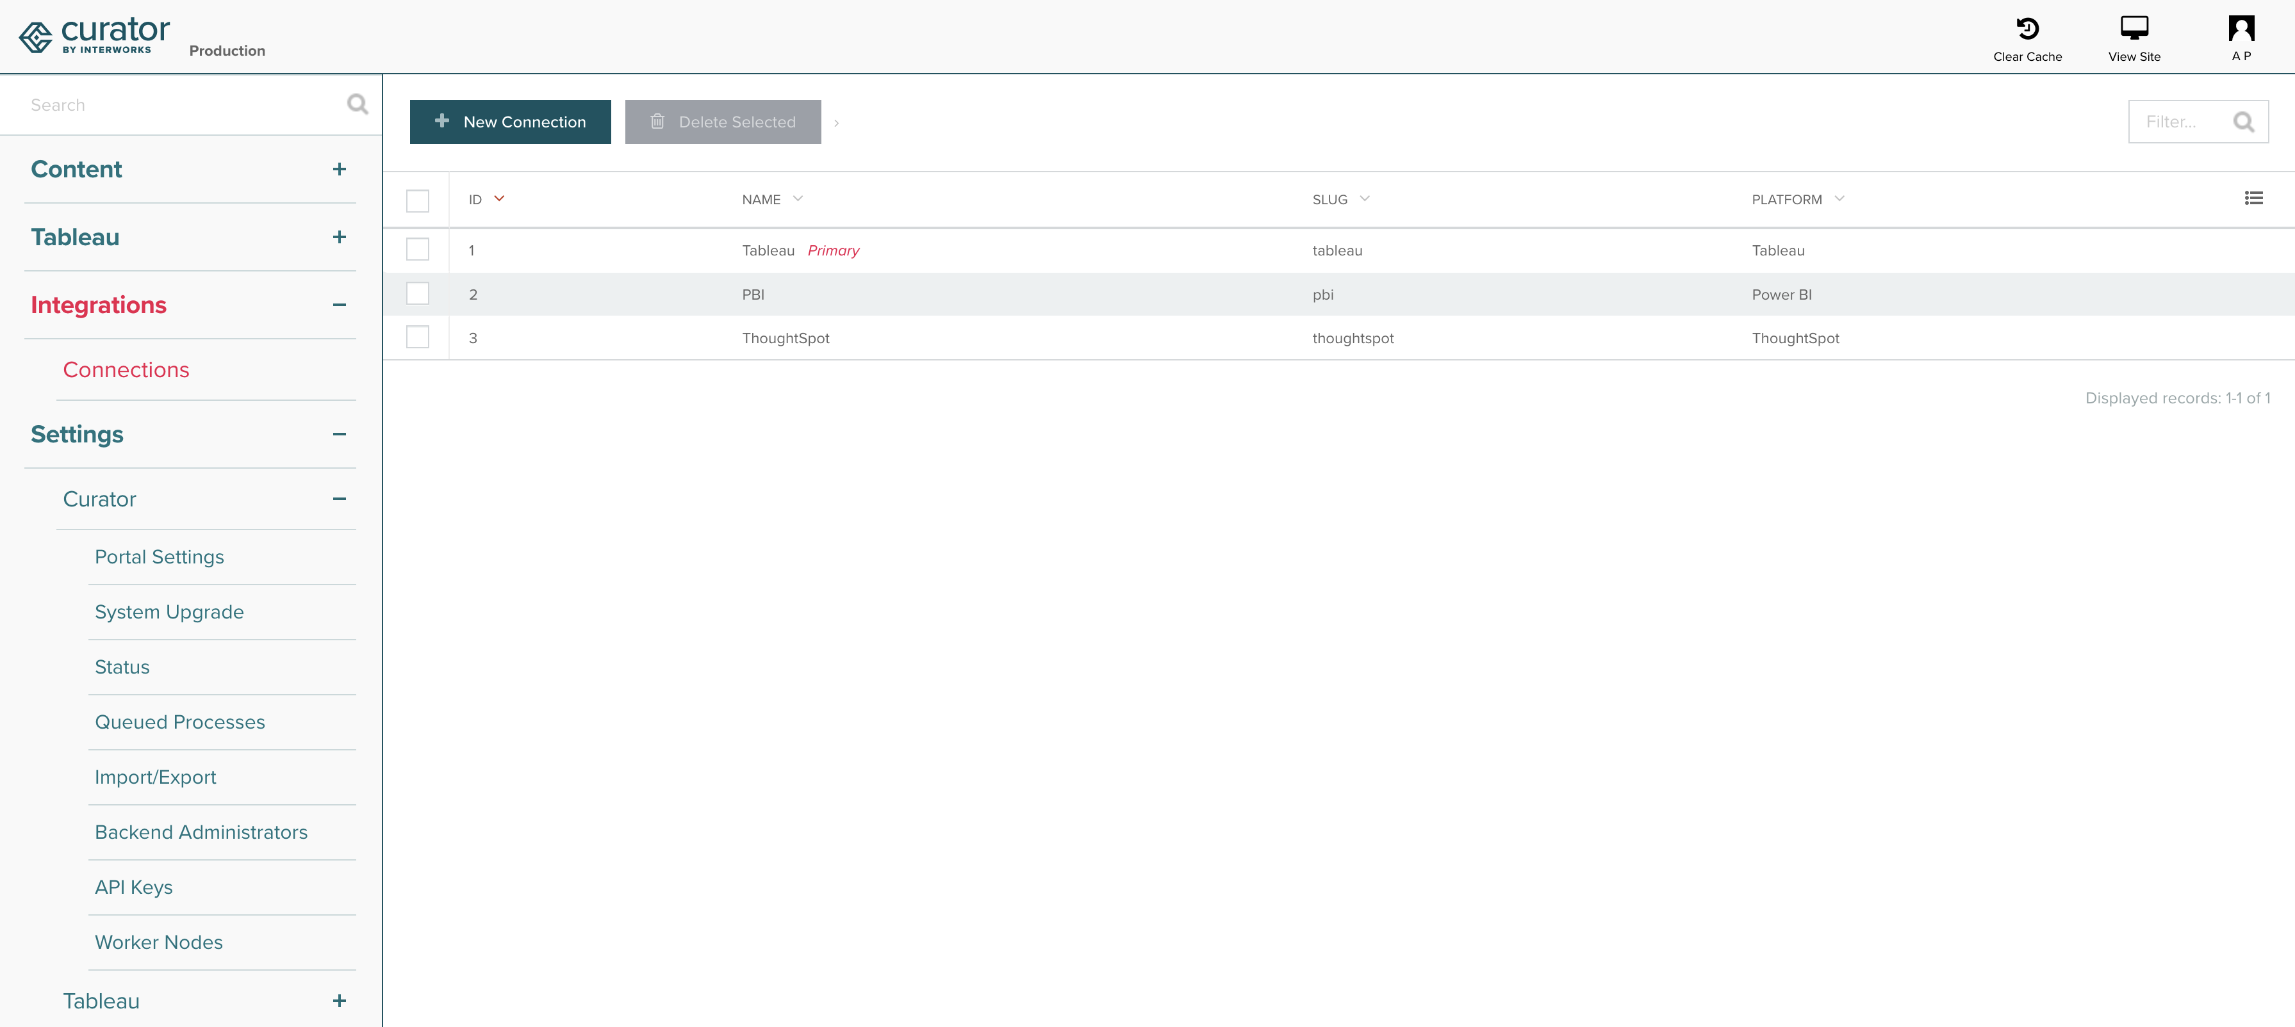
Task: Open System Upgrade
Action: pos(169,612)
